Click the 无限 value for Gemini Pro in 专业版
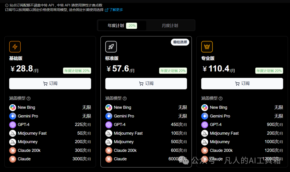Screen dimensions: 290x172 [278, 116]
